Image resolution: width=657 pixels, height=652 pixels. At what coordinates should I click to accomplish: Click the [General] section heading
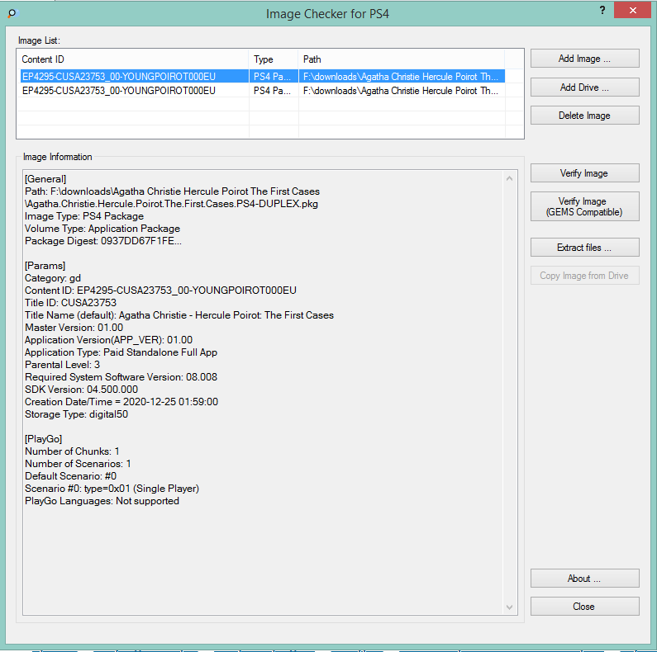coord(45,179)
